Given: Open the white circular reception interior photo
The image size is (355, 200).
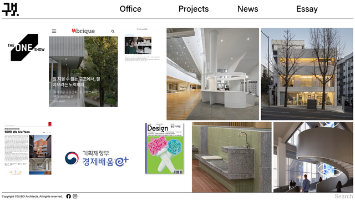Looking at the screenshot, I should [x=212, y=74].
